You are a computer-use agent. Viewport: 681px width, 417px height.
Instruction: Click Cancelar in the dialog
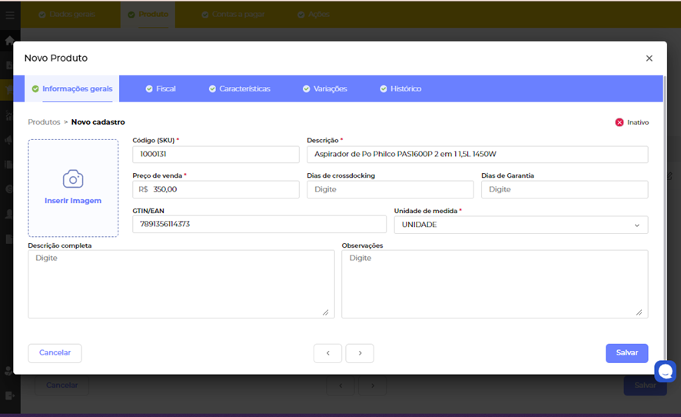click(x=55, y=353)
